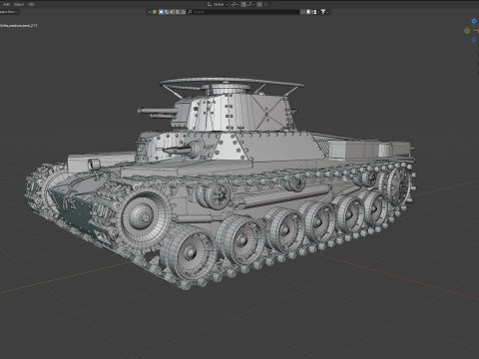The image size is (479, 359).
Task: Click the blue Z axis gizmo circle
Action: (474, 21)
